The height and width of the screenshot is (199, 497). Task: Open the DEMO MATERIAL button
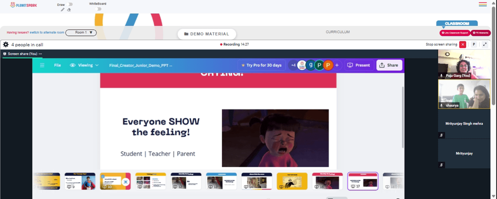pos(207,34)
